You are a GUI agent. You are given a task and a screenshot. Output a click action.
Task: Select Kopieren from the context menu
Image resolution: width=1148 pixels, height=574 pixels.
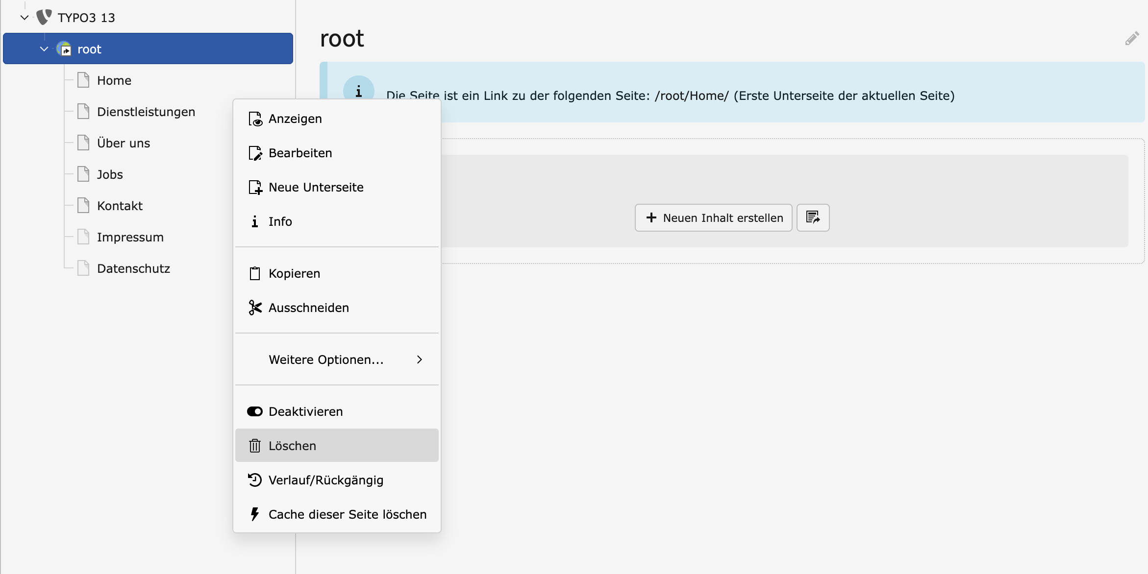tap(294, 273)
